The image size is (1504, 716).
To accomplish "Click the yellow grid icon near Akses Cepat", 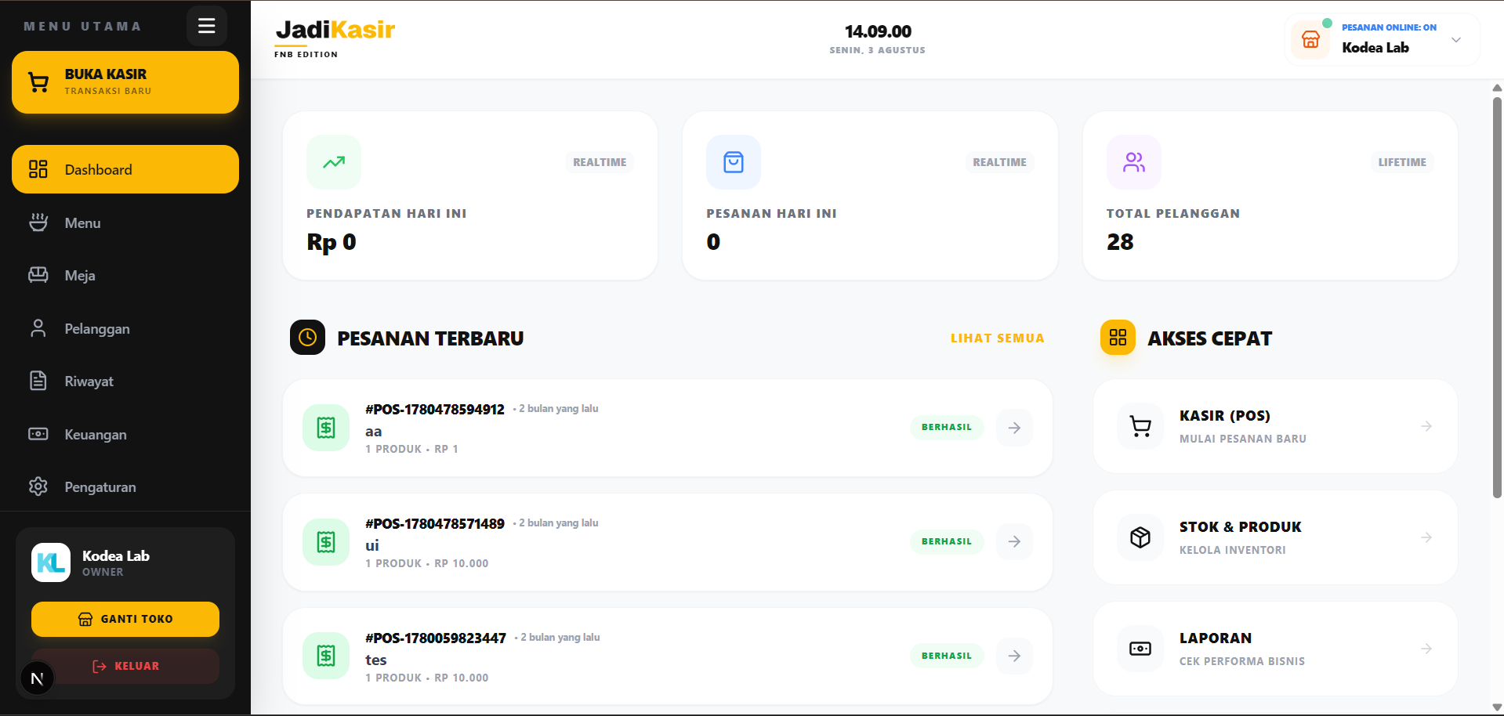I will [1118, 338].
